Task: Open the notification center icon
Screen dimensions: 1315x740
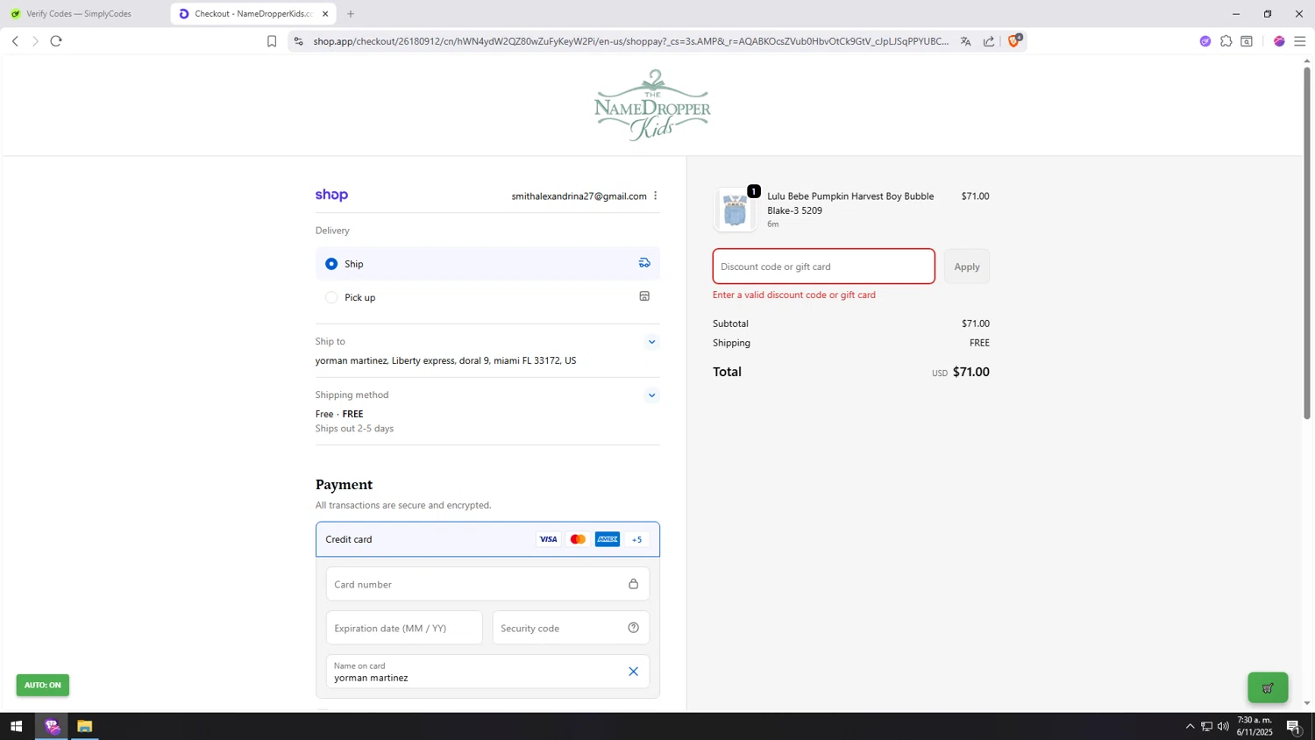Action: (1294, 727)
